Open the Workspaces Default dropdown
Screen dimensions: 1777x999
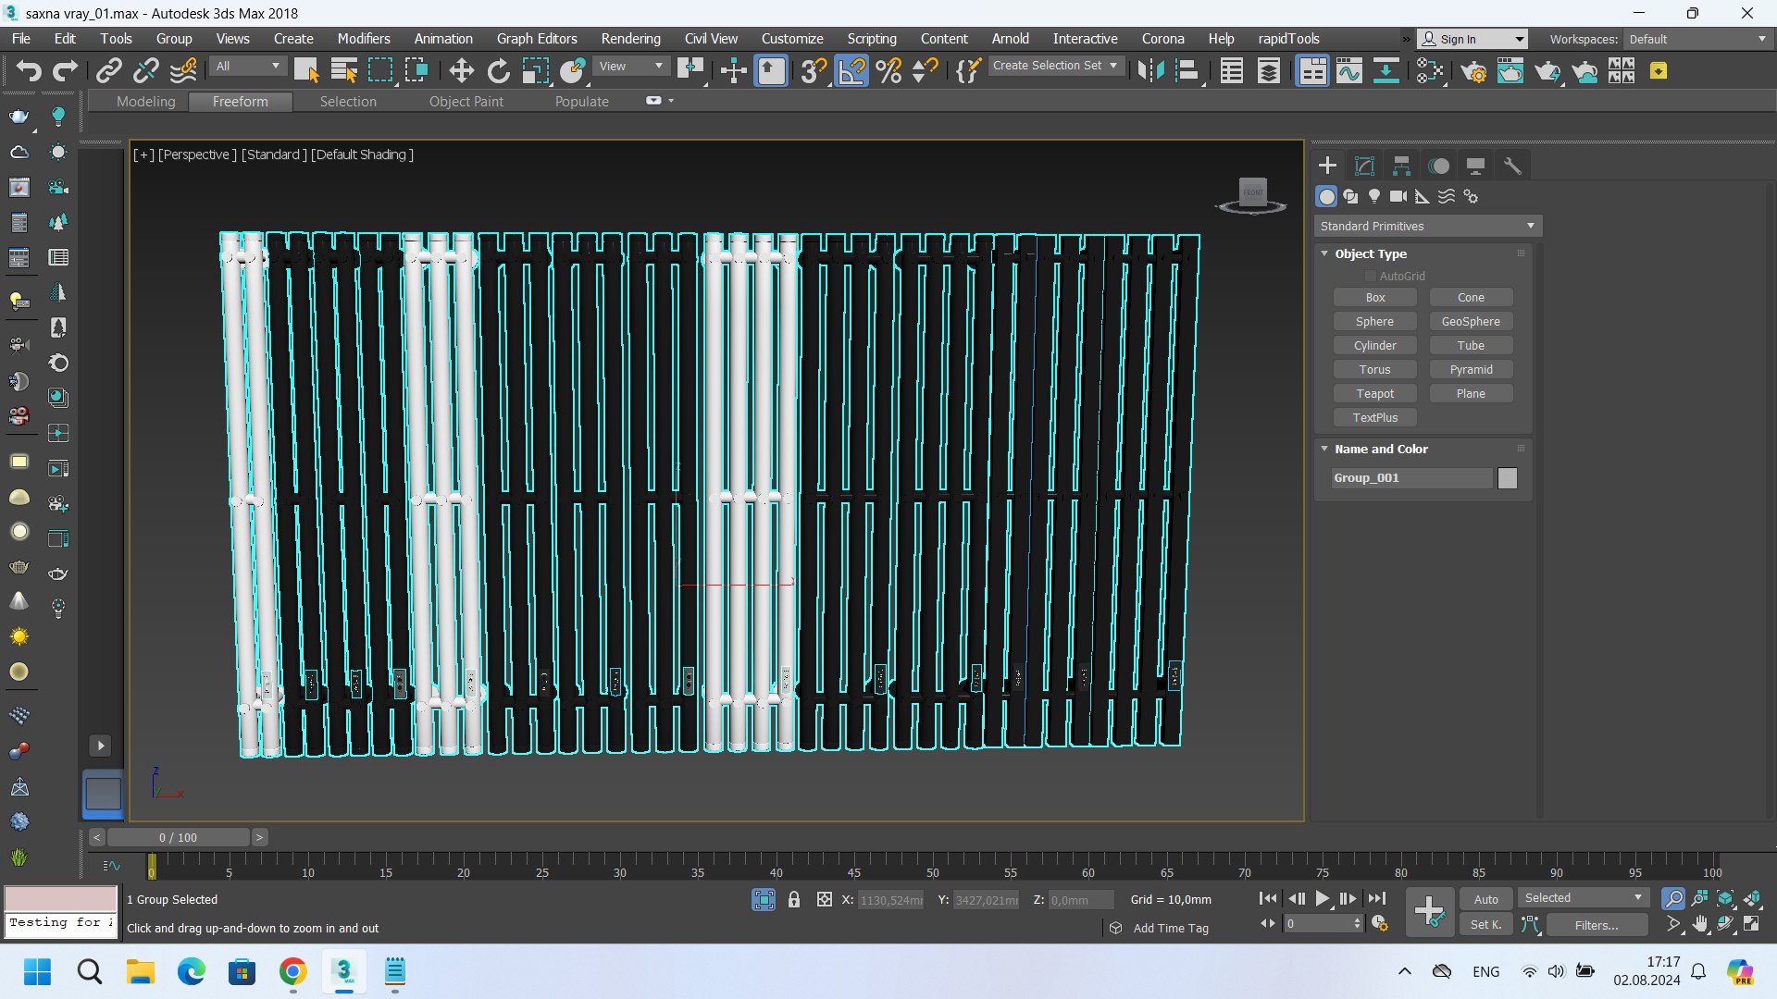(1697, 39)
